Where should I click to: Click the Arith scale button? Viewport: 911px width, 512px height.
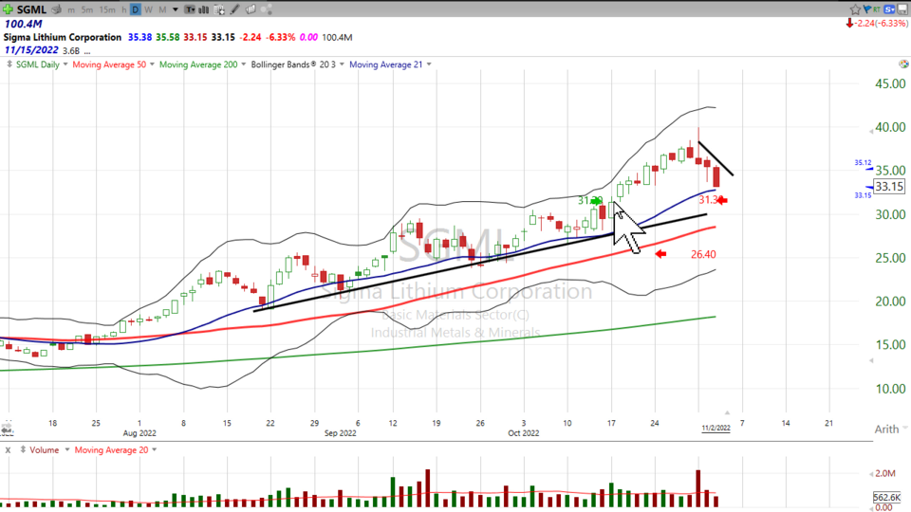(885, 430)
